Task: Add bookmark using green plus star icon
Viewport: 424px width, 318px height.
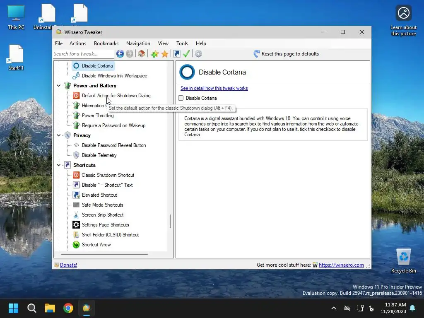Action: [155, 54]
